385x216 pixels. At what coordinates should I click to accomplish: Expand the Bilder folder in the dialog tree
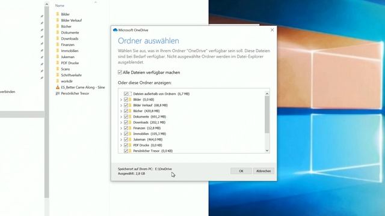click(x=121, y=100)
